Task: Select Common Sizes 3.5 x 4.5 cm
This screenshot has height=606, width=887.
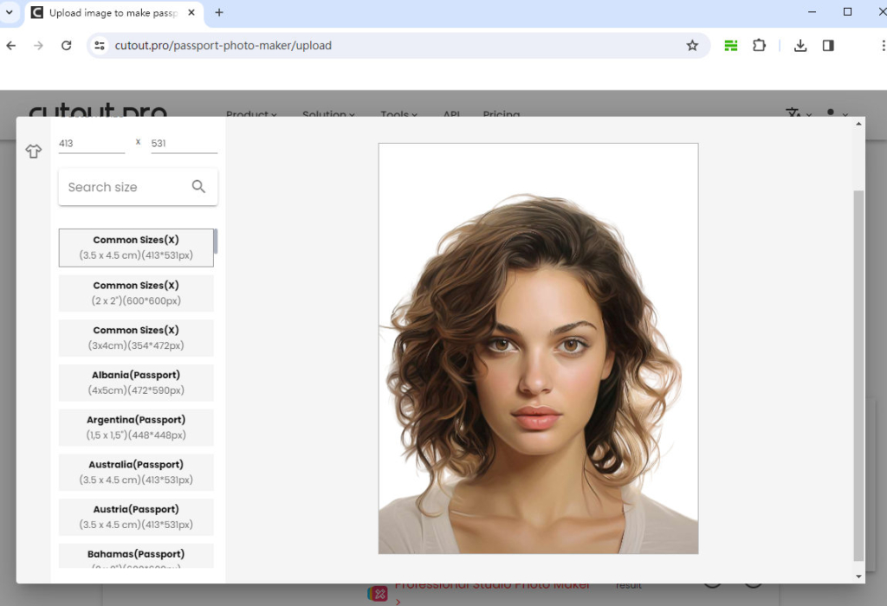Action: point(136,248)
